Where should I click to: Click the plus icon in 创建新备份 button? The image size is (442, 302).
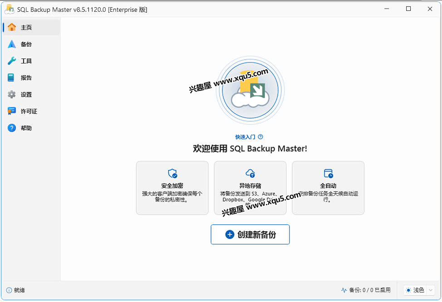[230, 234]
